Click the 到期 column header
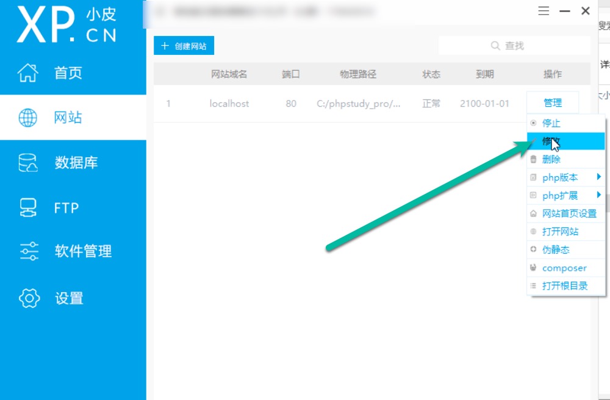610x400 pixels. point(485,74)
